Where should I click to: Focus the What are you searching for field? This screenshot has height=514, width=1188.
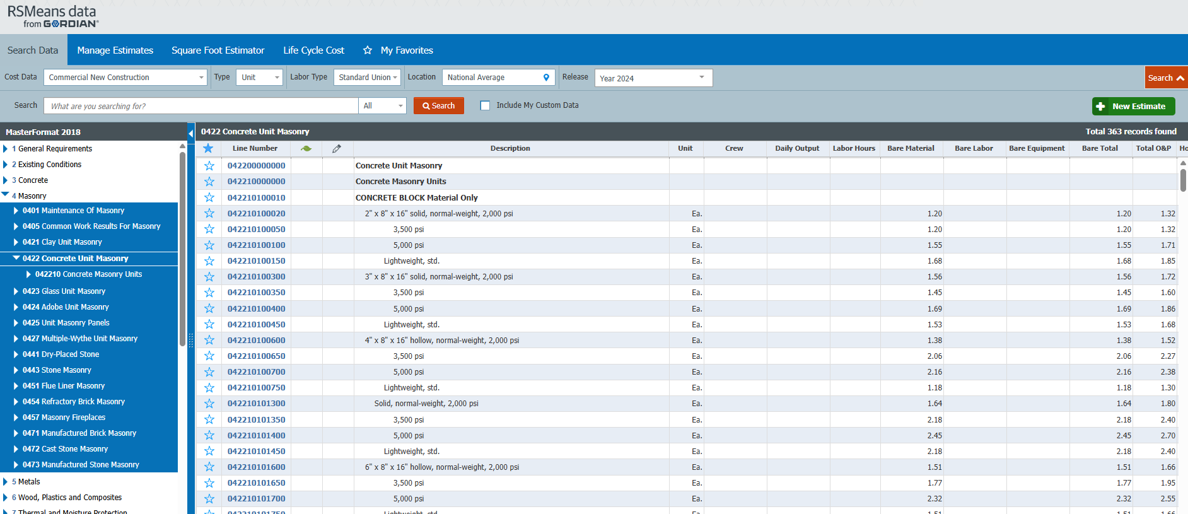pyautogui.click(x=201, y=105)
